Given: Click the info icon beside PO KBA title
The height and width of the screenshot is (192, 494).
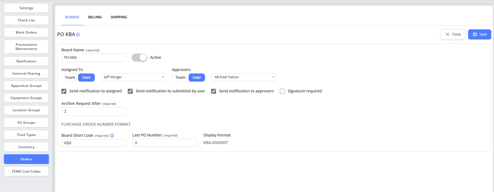Looking at the screenshot, I should (x=78, y=35).
